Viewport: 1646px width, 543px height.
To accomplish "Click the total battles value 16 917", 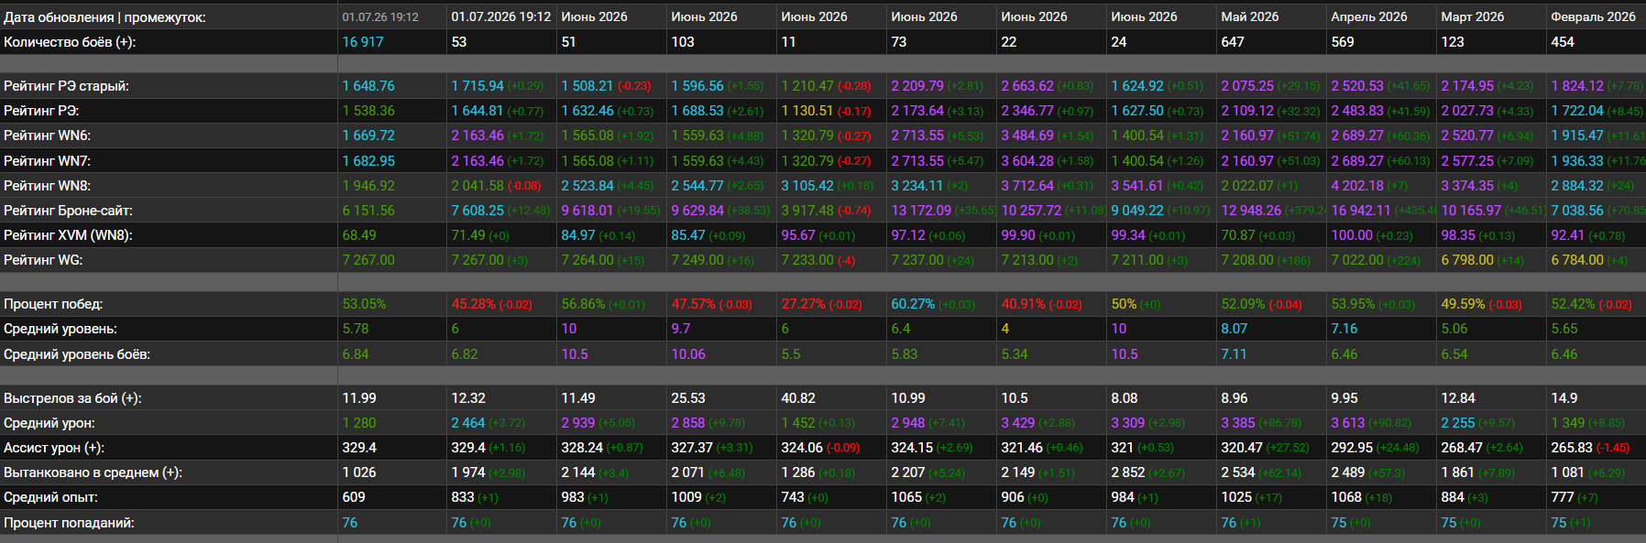I will (x=363, y=41).
